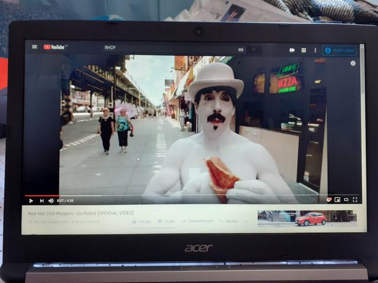The image size is (378, 283).
Task: Click the COMPARTILHAR share button
Action: pyautogui.click(x=198, y=221)
